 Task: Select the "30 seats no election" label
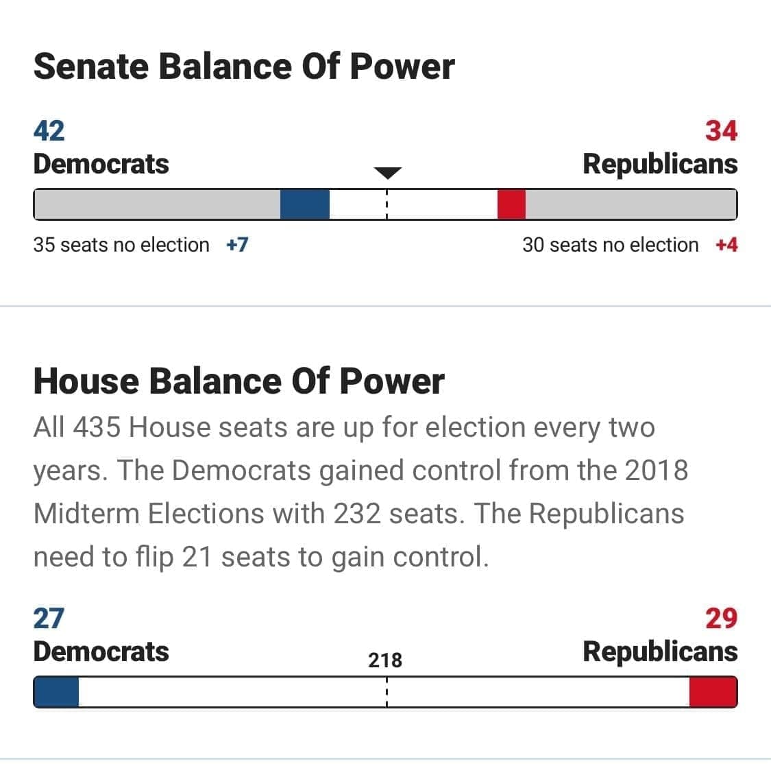[610, 245]
